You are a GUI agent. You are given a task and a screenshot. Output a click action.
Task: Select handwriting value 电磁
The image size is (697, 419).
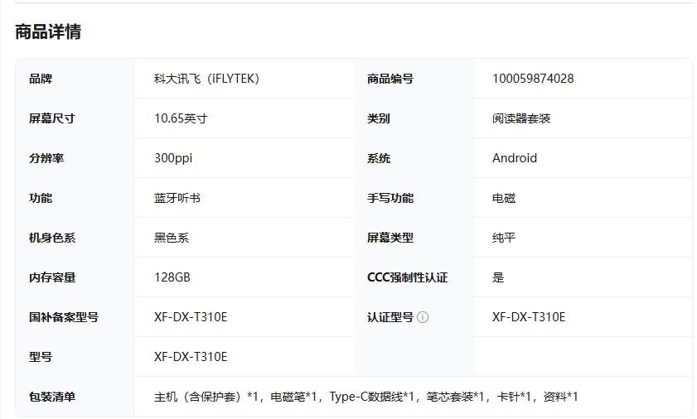504,198
